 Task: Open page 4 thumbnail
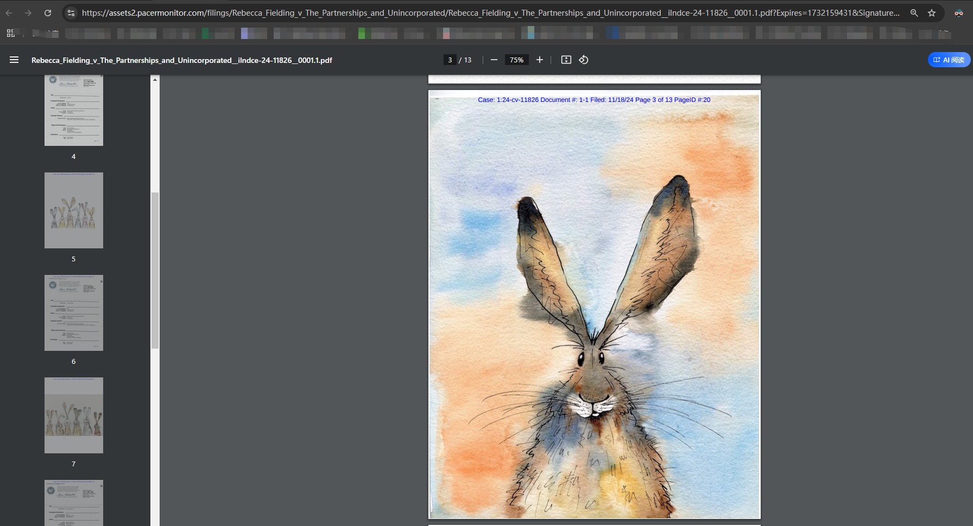click(x=74, y=111)
